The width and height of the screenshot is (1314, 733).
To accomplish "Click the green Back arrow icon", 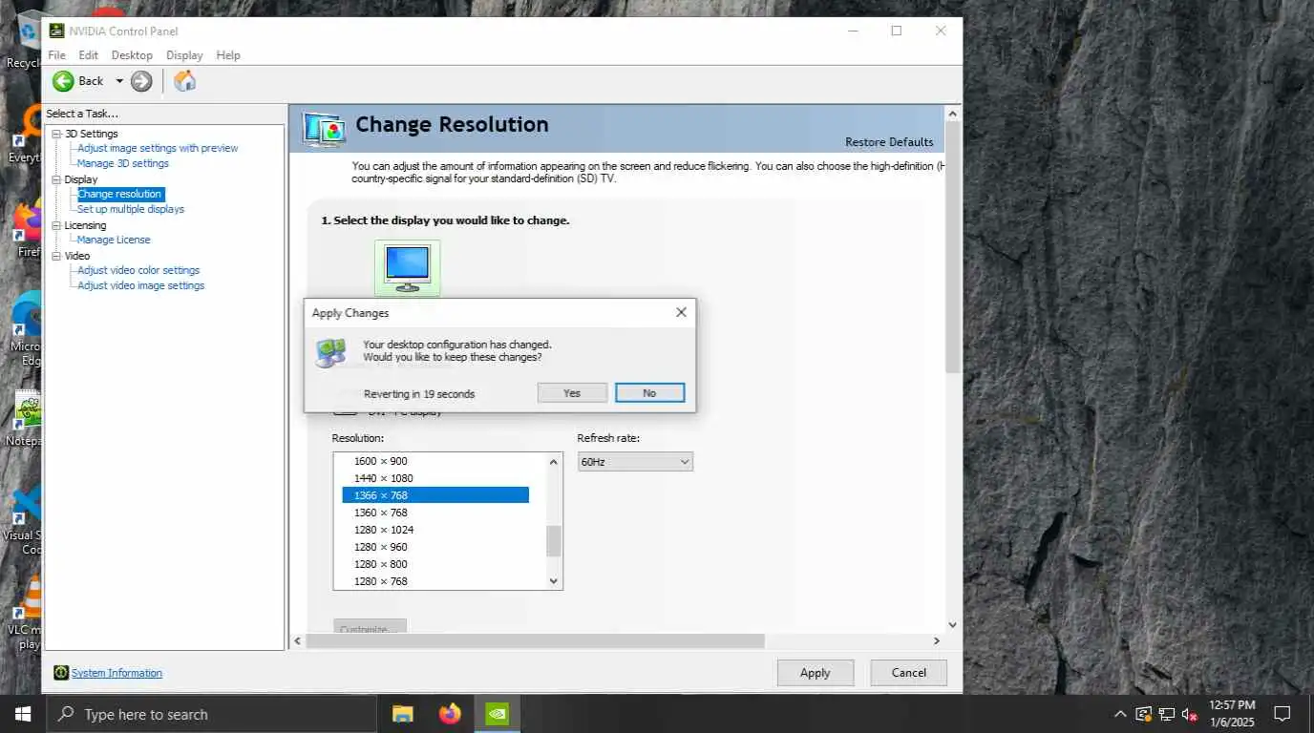I will coord(63,81).
